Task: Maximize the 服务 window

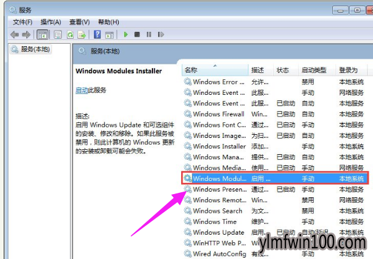Action: point(357,10)
